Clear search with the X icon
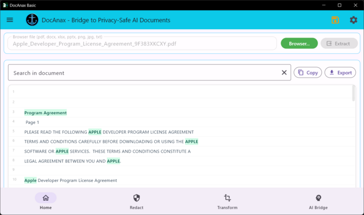This screenshot has width=364, height=215. [284, 73]
